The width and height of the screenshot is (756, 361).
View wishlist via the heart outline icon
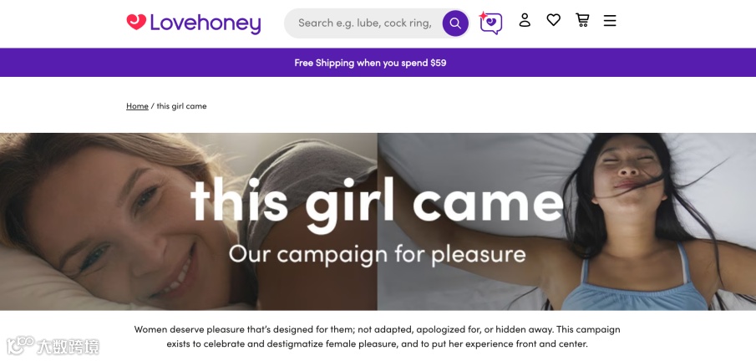554,20
